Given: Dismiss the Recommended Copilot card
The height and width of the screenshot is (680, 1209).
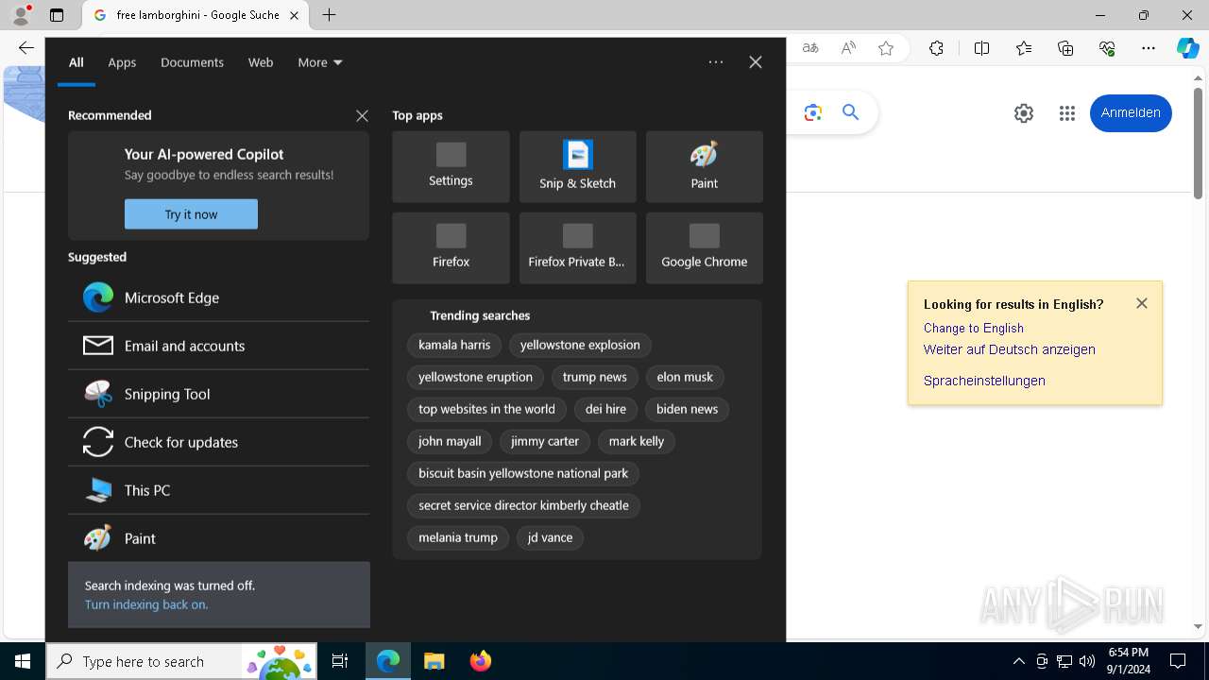Looking at the screenshot, I should click(362, 115).
